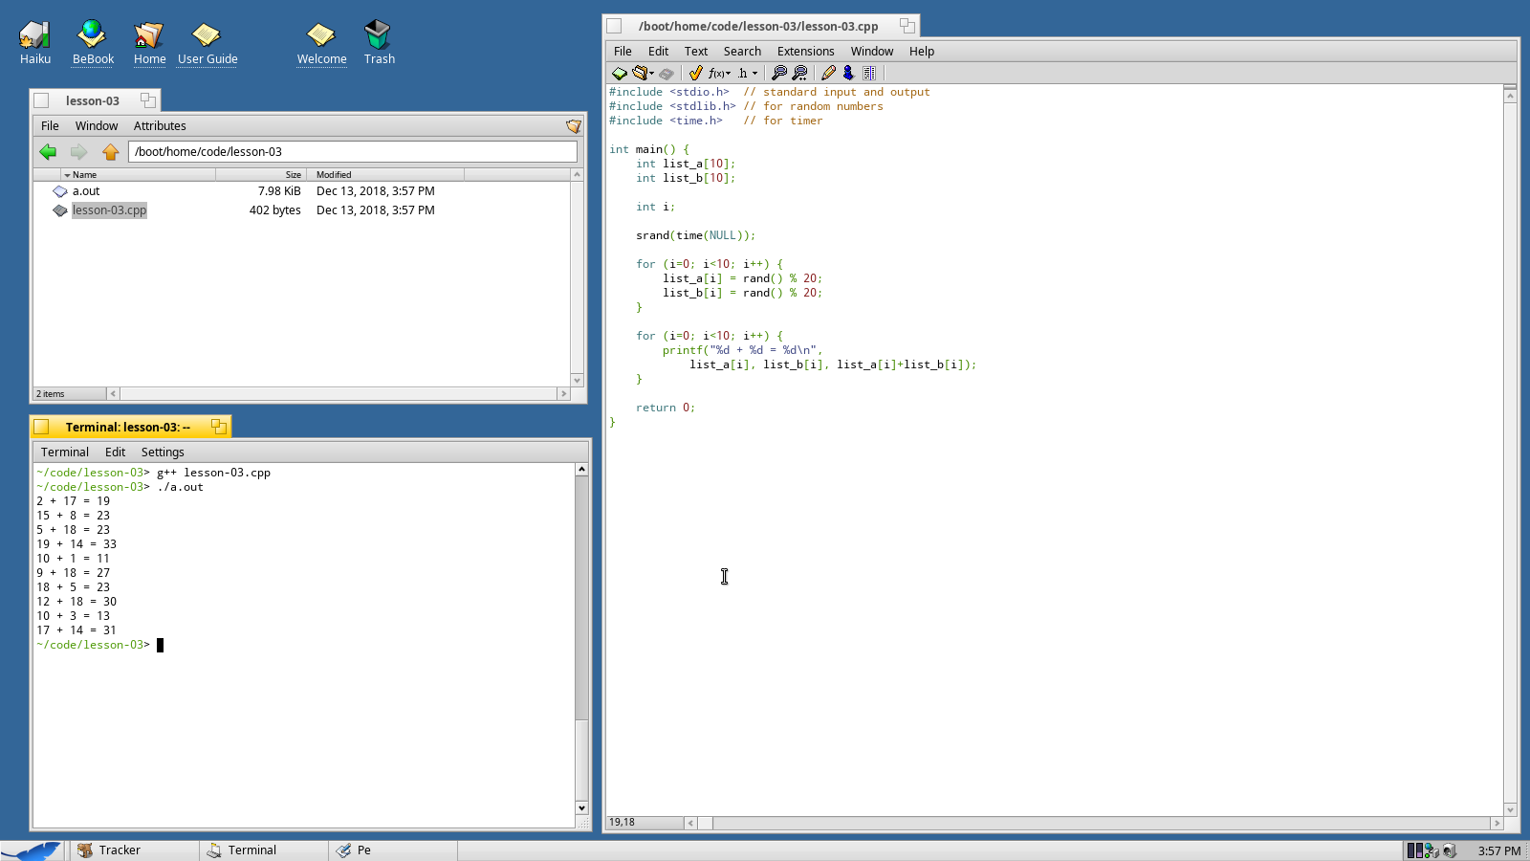Screen dimensions: 1530x861
Task: Click the zoom button on Terminal title tab
Action: click(219, 427)
